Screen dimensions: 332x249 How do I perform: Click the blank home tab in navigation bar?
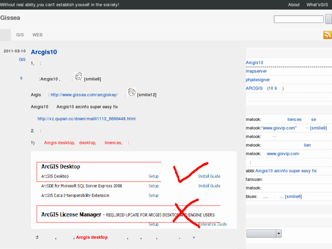point(5,35)
